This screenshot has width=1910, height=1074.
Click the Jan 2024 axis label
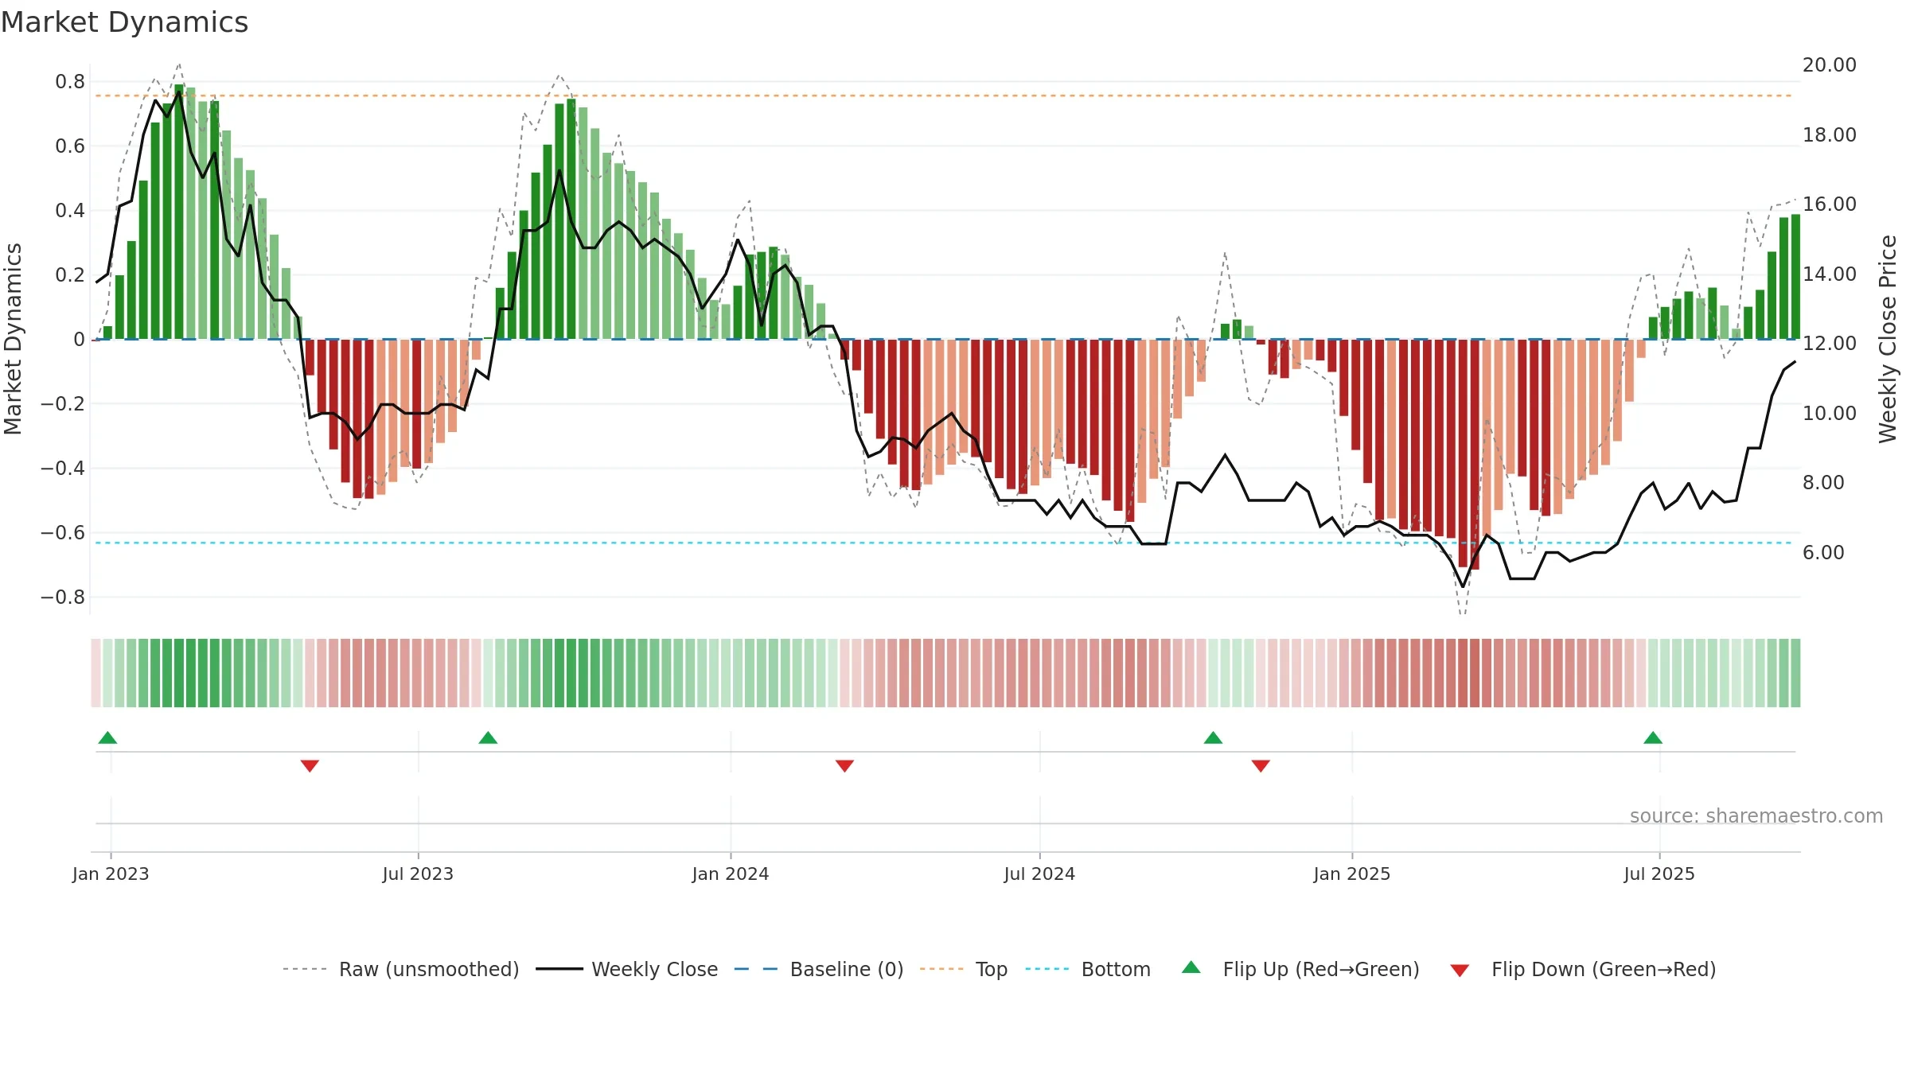(x=731, y=874)
